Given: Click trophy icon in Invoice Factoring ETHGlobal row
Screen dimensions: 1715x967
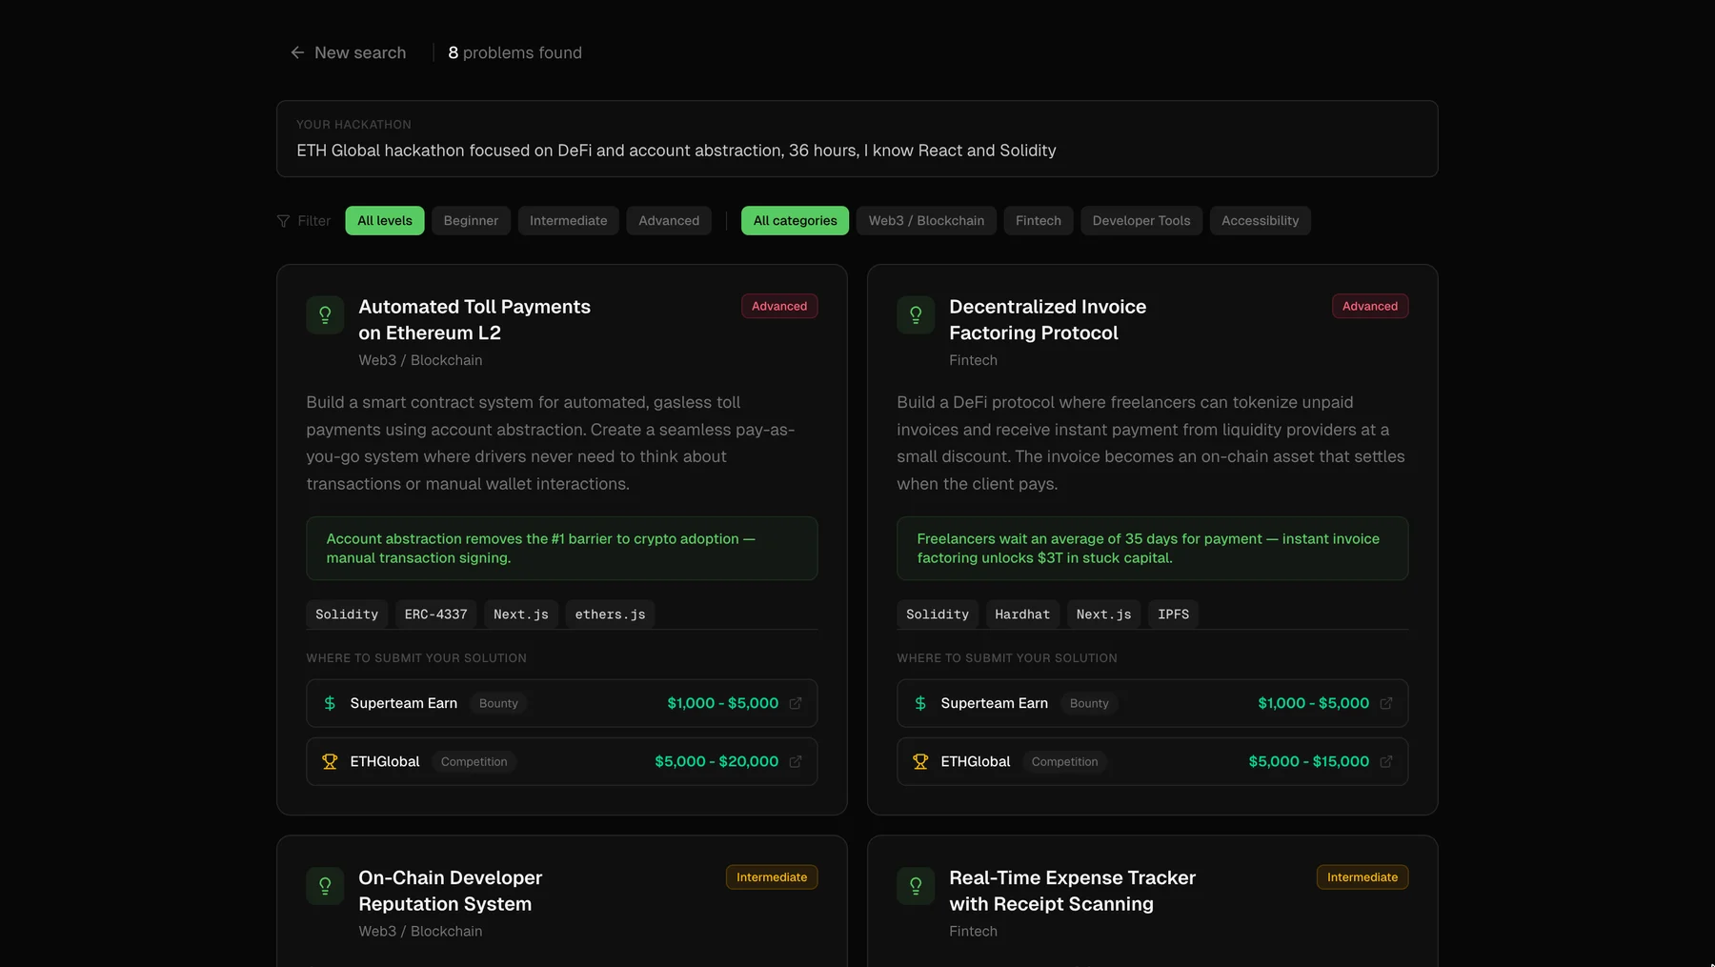Looking at the screenshot, I should pyautogui.click(x=920, y=761).
